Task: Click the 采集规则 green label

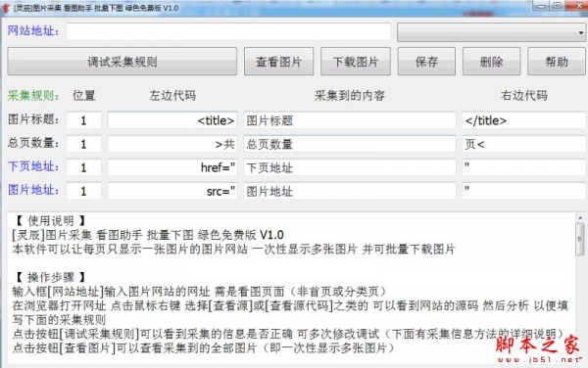Action: 33,96
